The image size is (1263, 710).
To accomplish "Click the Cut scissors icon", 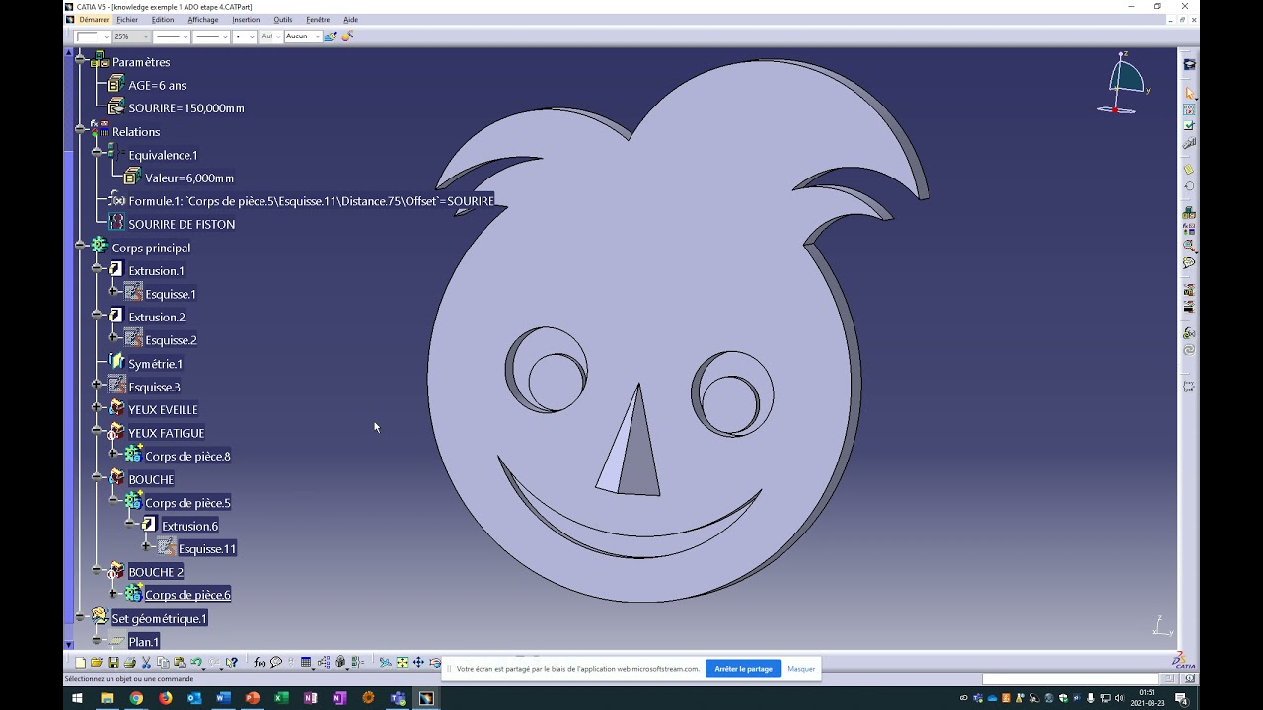I will [x=146, y=663].
